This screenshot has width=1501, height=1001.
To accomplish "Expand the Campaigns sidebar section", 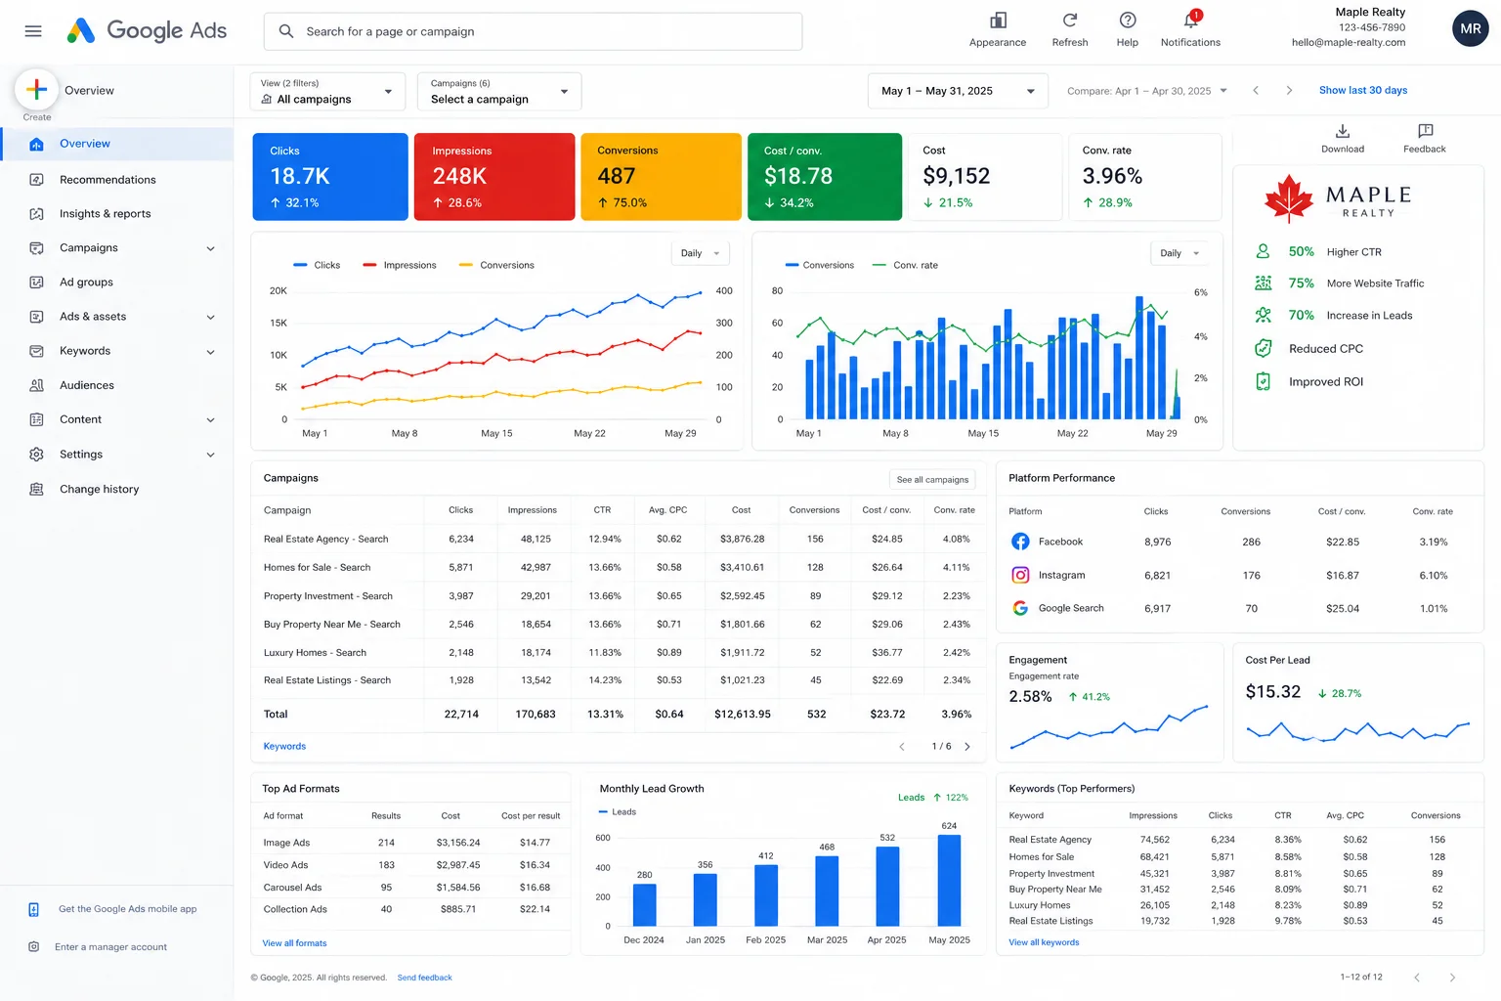I will click(x=210, y=248).
